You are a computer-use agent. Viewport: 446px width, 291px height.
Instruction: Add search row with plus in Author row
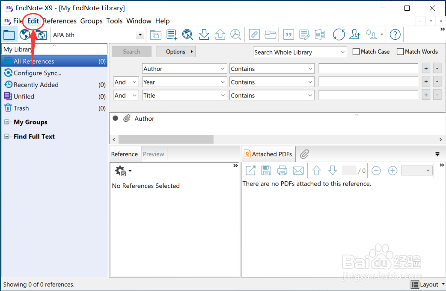[426, 68]
